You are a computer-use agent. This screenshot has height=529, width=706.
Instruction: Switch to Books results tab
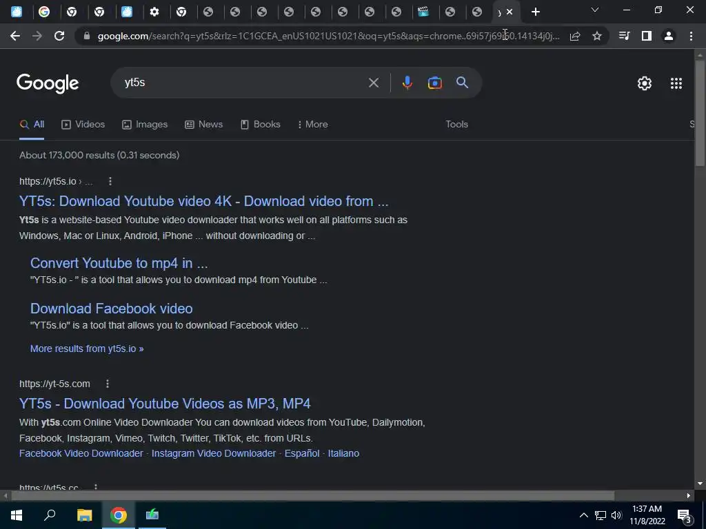coord(261,125)
